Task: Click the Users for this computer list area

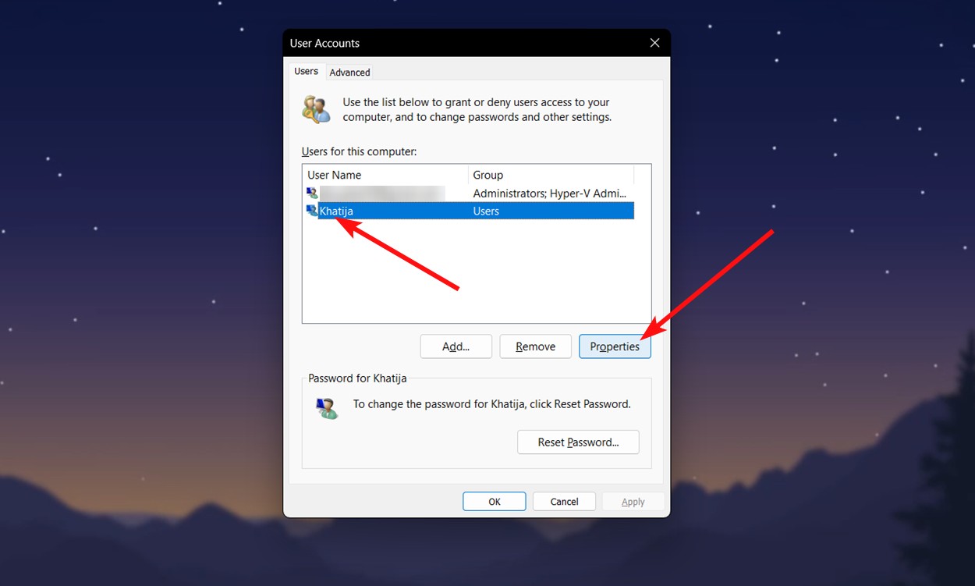Action: (476, 265)
